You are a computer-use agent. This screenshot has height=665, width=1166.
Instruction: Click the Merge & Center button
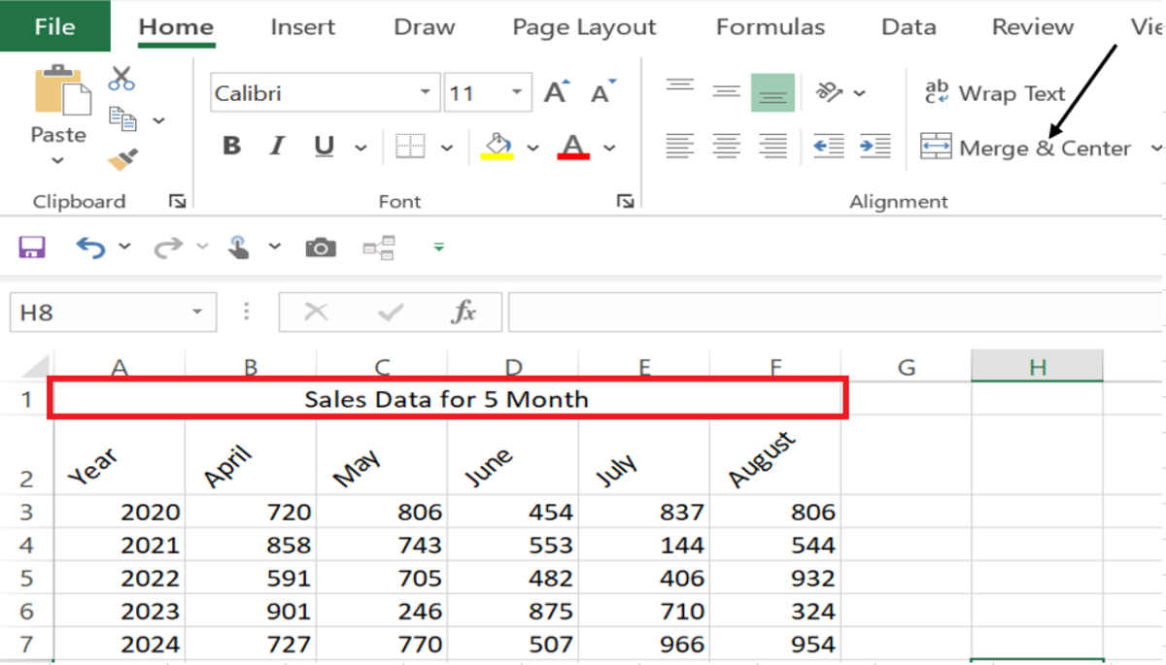1026,148
